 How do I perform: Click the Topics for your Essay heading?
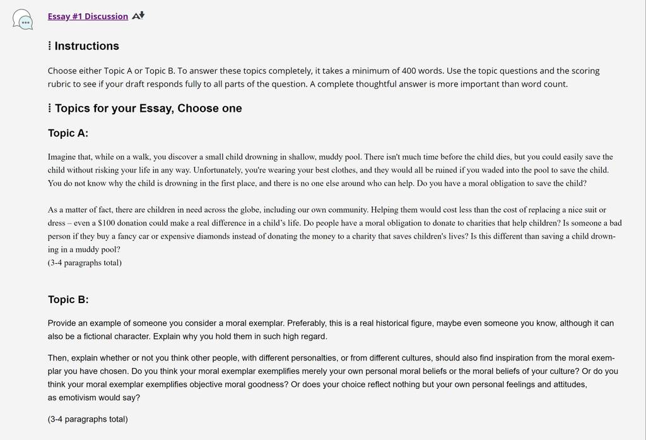coord(148,108)
